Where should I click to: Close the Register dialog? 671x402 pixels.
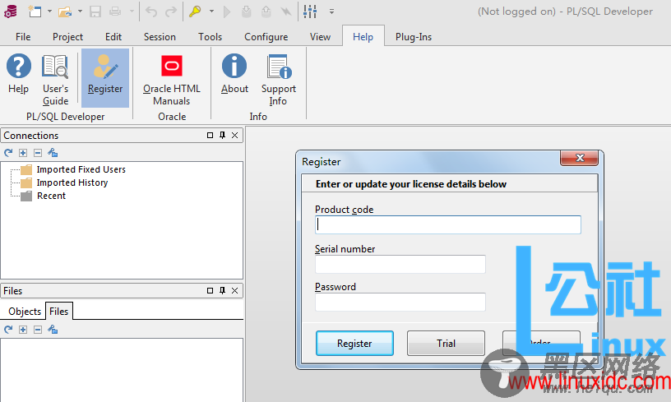coord(580,158)
